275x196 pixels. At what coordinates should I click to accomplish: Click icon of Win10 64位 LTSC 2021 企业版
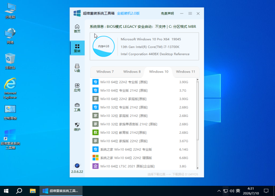[x=95, y=166]
